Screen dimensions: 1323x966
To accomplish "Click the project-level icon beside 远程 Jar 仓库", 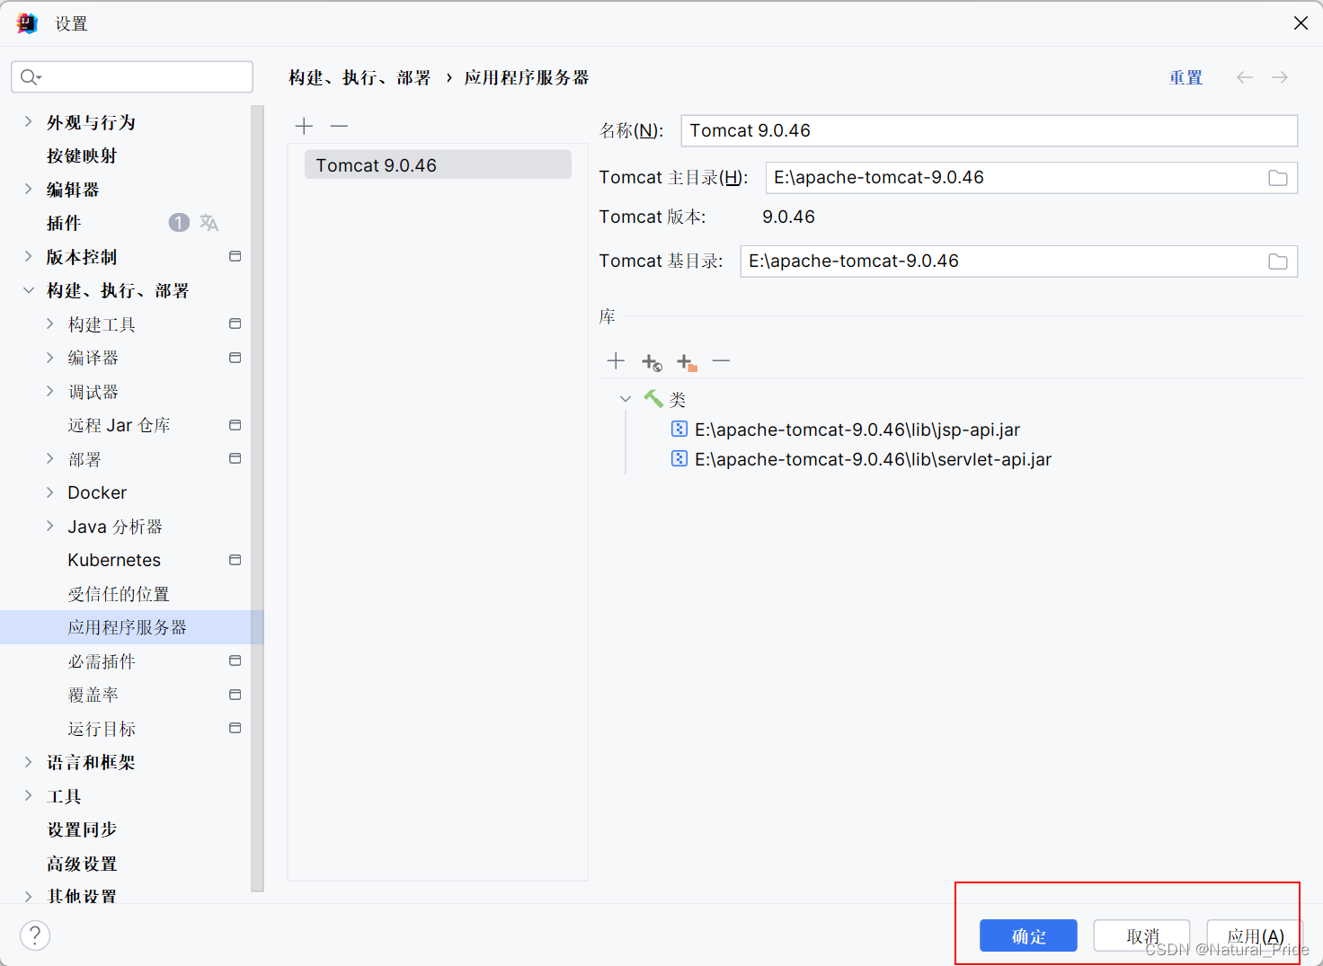I will [235, 425].
